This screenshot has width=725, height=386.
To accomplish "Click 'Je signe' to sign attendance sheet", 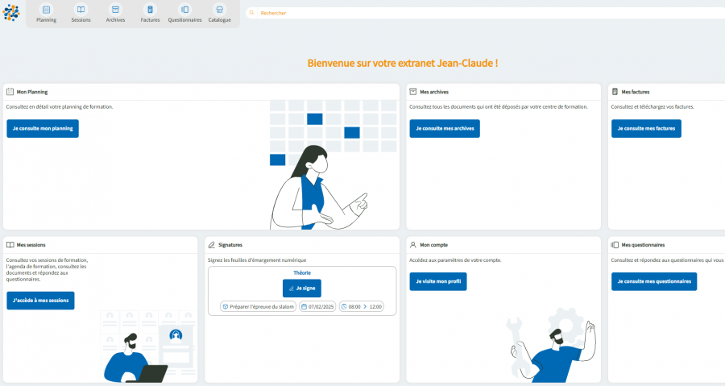I will (301, 288).
